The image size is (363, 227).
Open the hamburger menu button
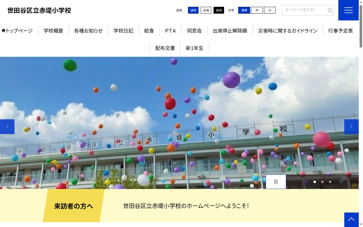[348, 10]
